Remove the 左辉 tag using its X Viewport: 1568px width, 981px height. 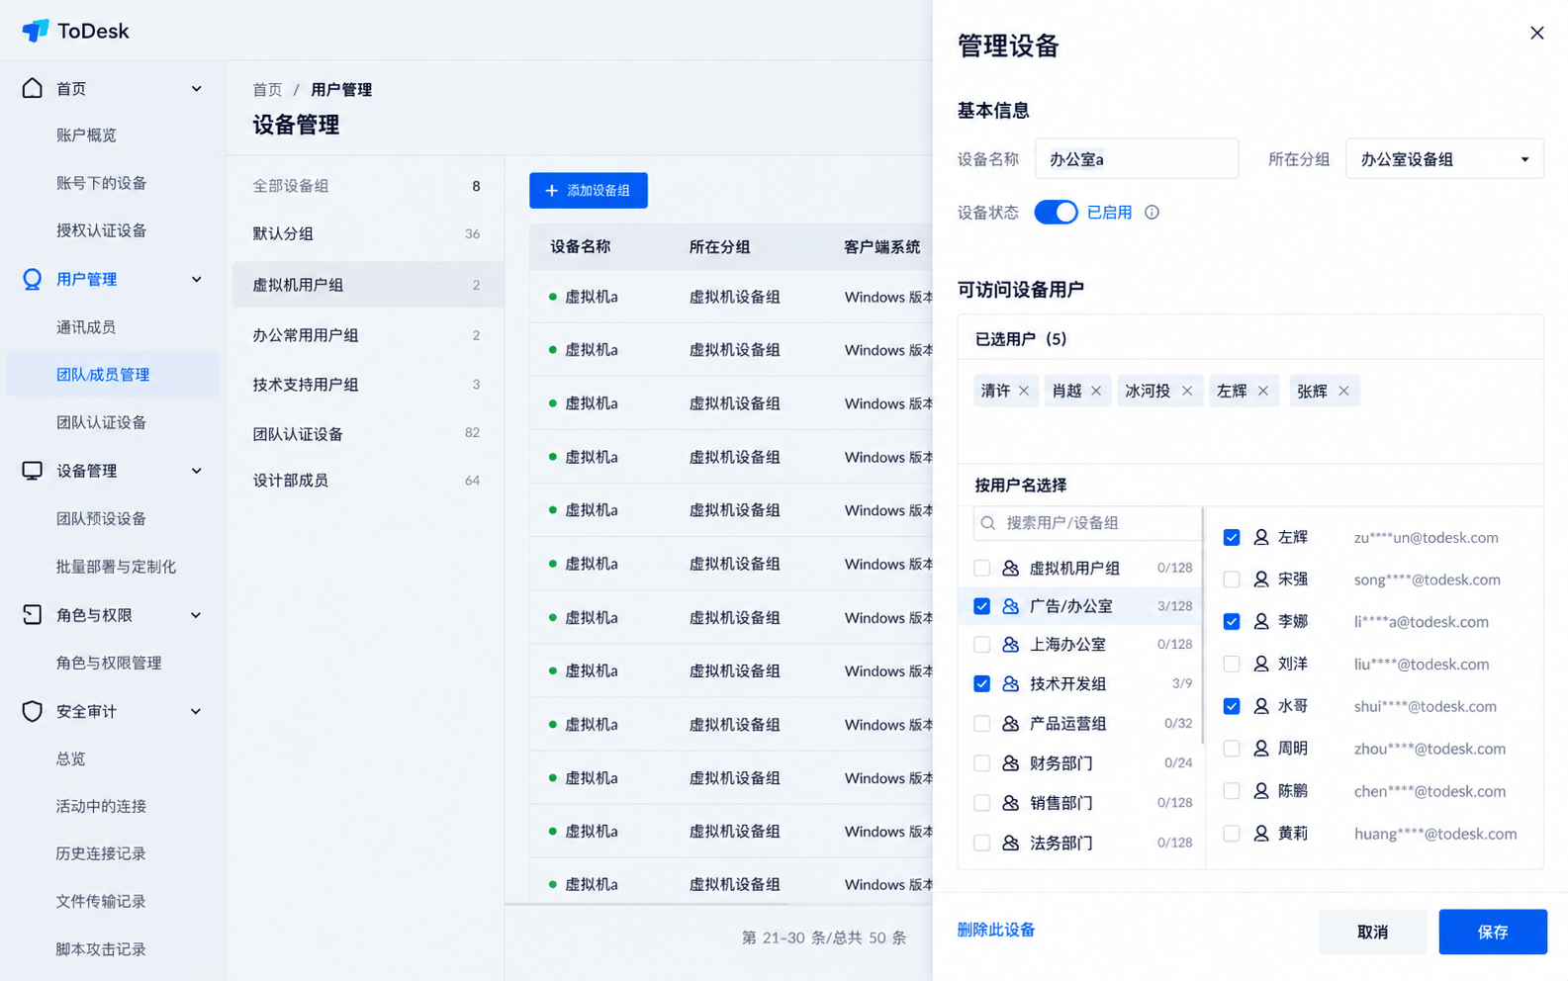click(1263, 391)
